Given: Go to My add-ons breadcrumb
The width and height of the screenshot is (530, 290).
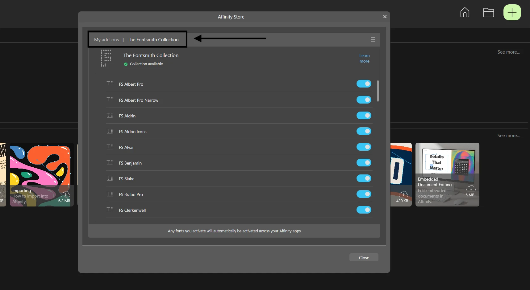Looking at the screenshot, I should pyautogui.click(x=106, y=40).
